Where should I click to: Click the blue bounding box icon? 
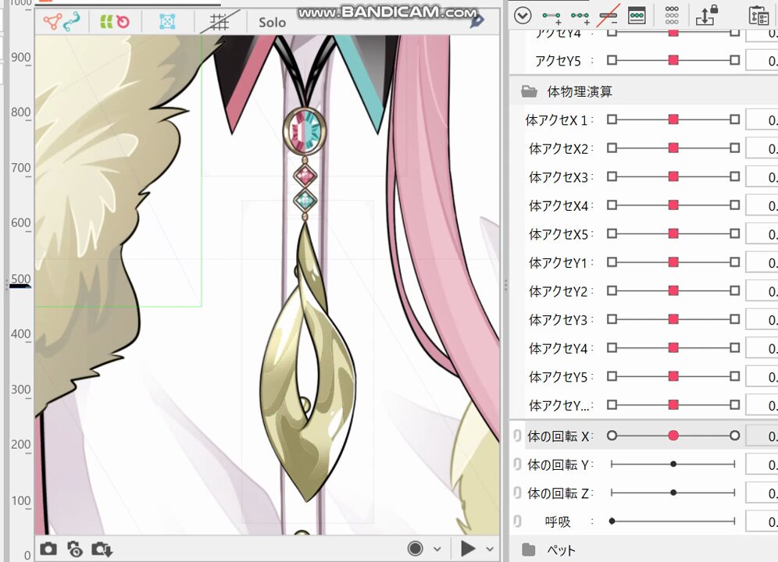click(x=168, y=22)
